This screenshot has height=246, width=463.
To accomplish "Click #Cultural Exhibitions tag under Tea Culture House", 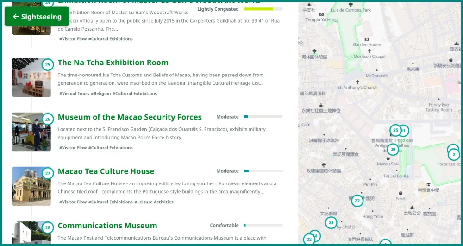I will [x=111, y=202].
